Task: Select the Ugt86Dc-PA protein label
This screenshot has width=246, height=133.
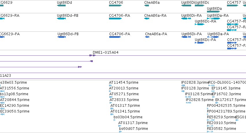Action: point(205,40)
